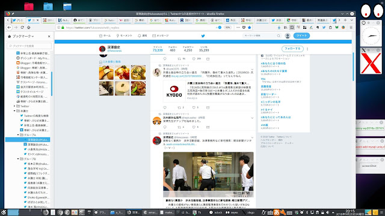
Task: Open Notifications in Twitter navigation
Action: 143,36
